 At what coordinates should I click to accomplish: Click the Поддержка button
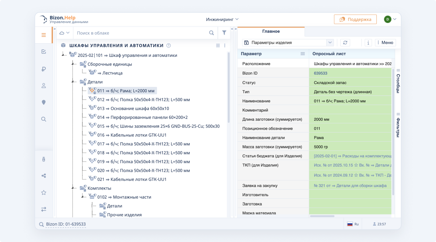pyautogui.click(x=355, y=19)
